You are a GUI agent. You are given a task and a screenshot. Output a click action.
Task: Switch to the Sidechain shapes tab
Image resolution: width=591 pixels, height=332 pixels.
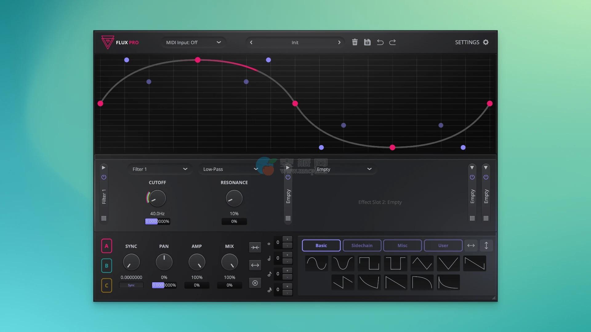click(x=362, y=245)
